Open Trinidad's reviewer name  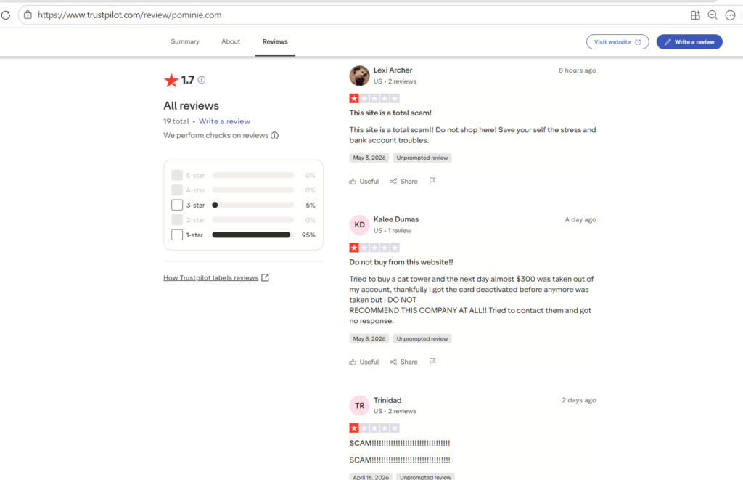387,400
